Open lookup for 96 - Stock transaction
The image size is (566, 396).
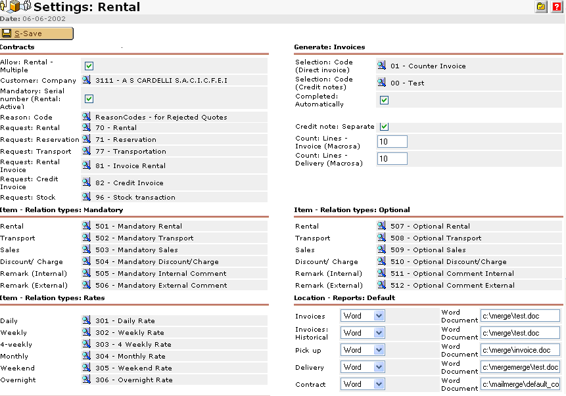pyautogui.click(x=86, y=196)
